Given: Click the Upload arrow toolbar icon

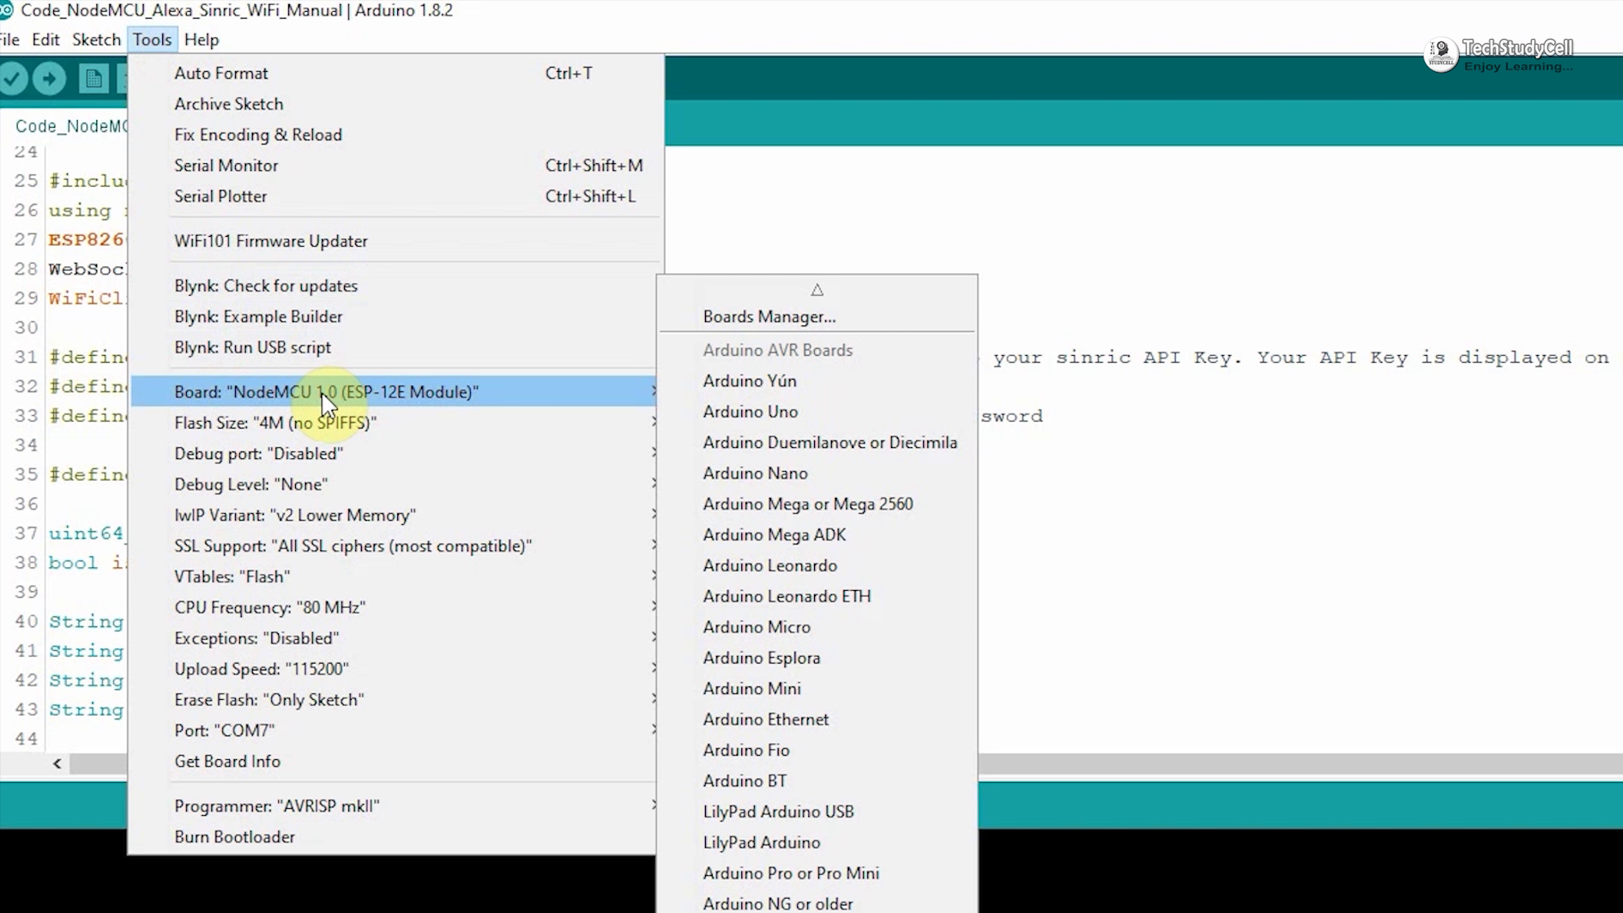Looking at the screenshot, I should pyautogui.click(x=49, y=79).
